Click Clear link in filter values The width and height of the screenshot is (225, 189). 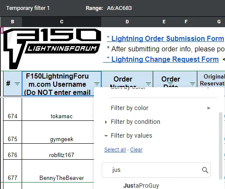pos(136,150)
